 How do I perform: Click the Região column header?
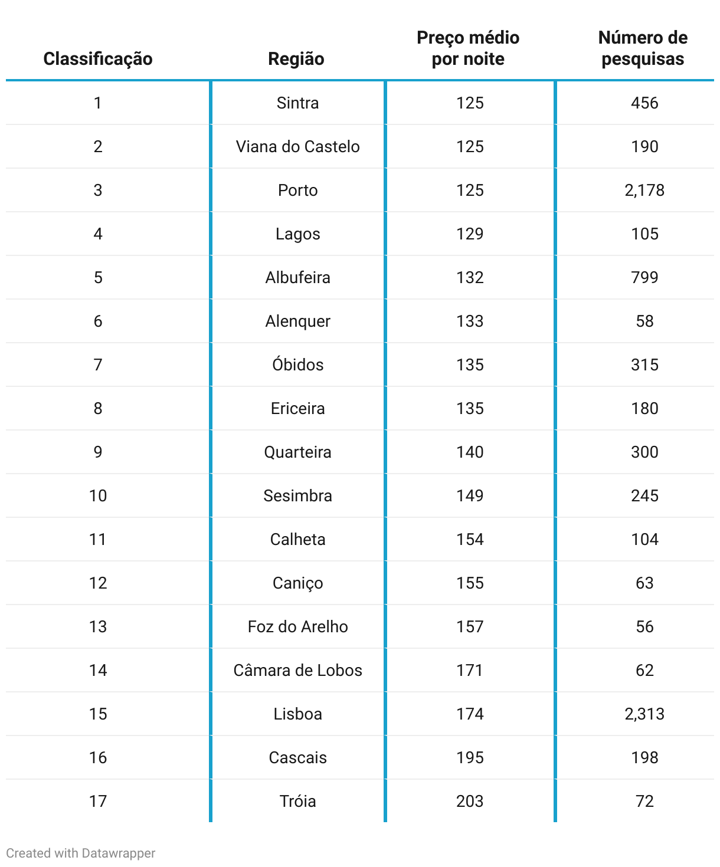click(x=296, y=59)
